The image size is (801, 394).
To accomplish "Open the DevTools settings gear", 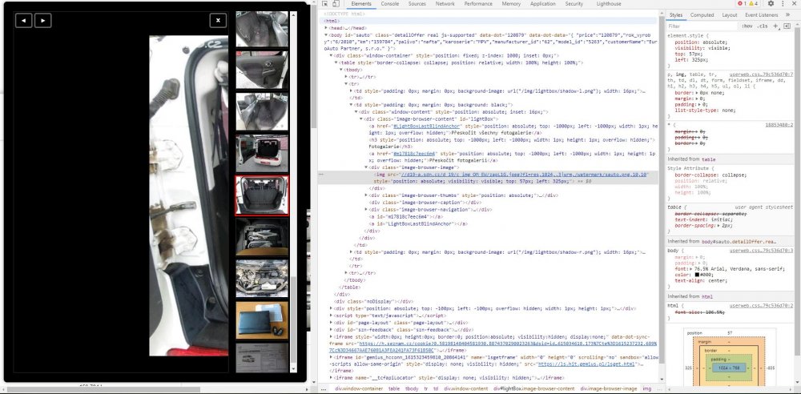I will (771, 3).
